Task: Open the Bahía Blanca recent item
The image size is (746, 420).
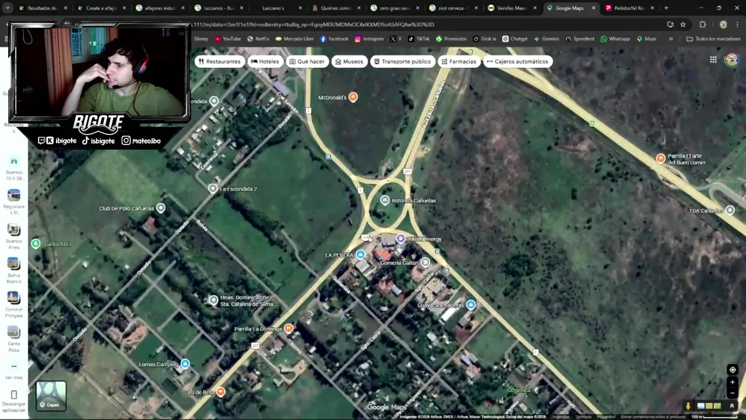Action: point(14,271)
